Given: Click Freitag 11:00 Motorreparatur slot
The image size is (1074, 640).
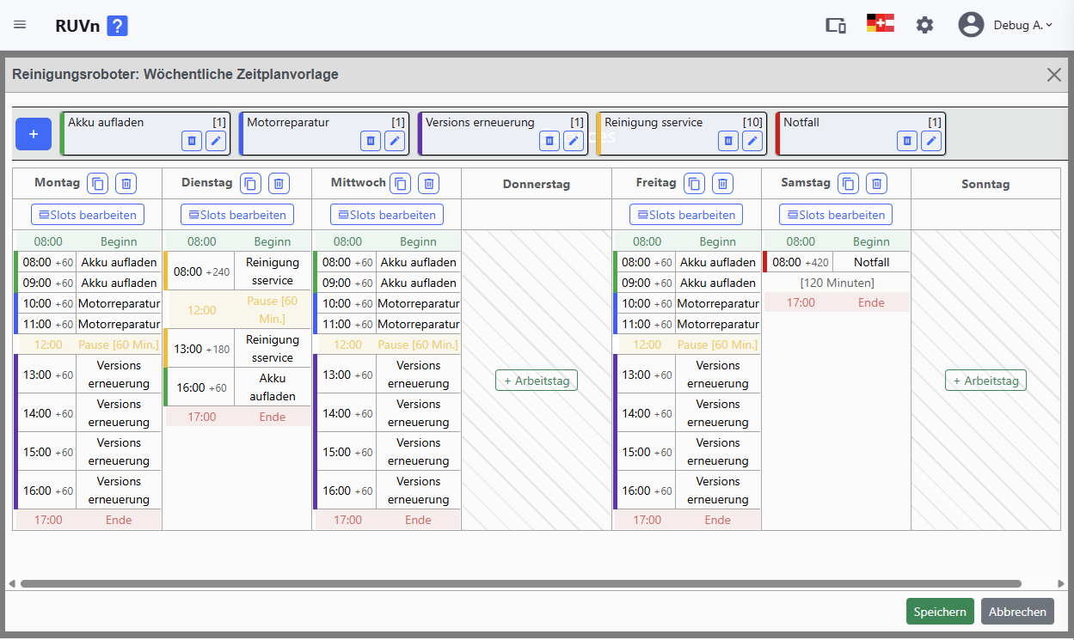Looking at the screenshot, I should 686,324.
